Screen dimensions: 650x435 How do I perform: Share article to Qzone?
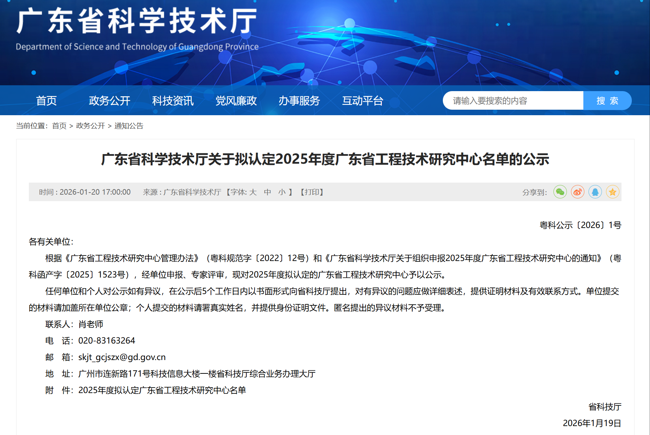coord(613,192)
